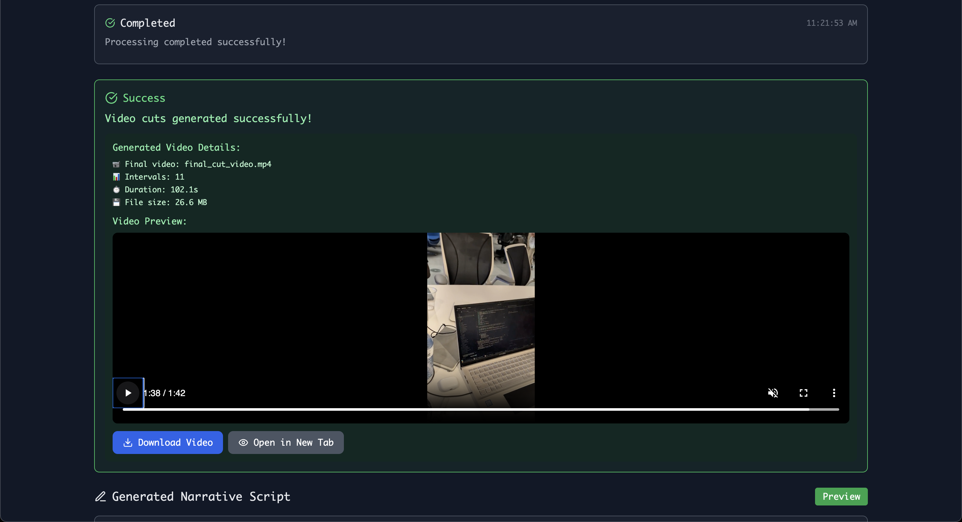The image size is (962, 522).
Task: Click the video time display 1:38 / 1:42
Action: pyautogui.click(x=165, y=393)
